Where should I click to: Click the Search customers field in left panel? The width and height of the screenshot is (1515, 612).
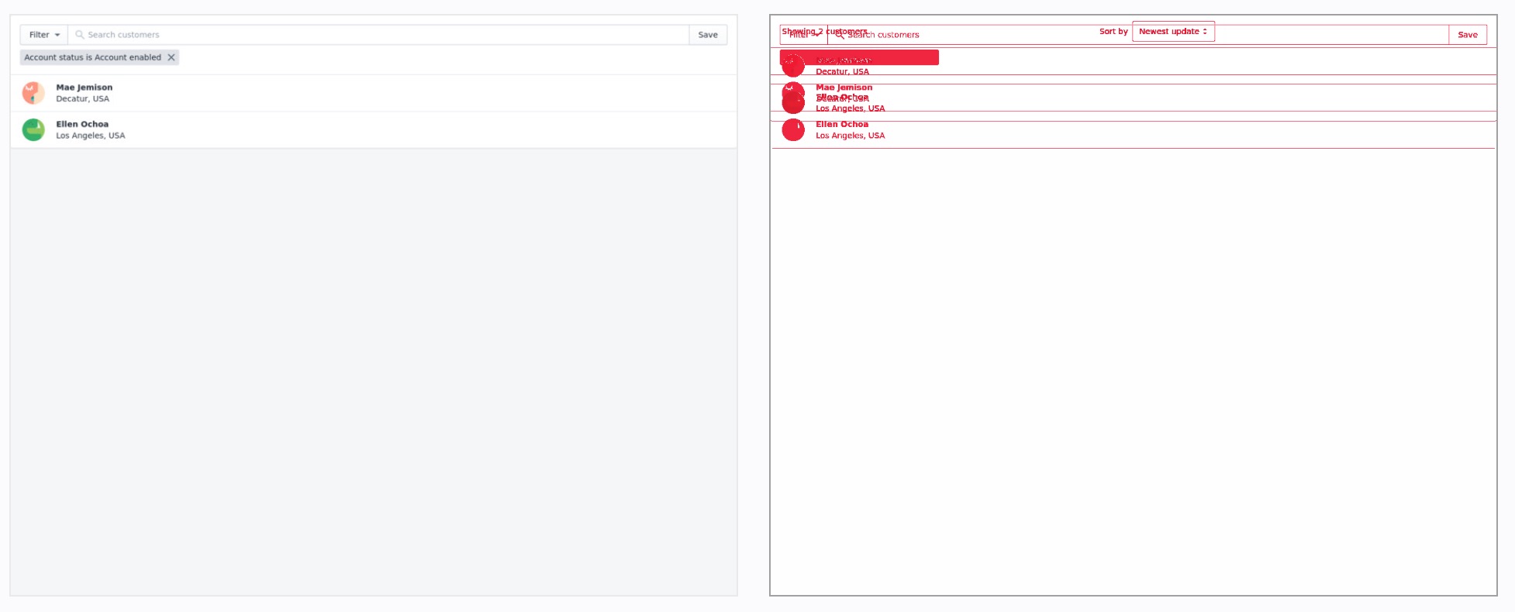tap(378, 35)
